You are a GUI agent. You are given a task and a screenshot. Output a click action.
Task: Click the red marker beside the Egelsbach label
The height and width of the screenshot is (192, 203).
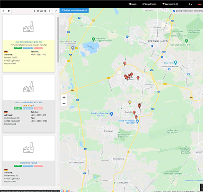[x=134, y=113]
